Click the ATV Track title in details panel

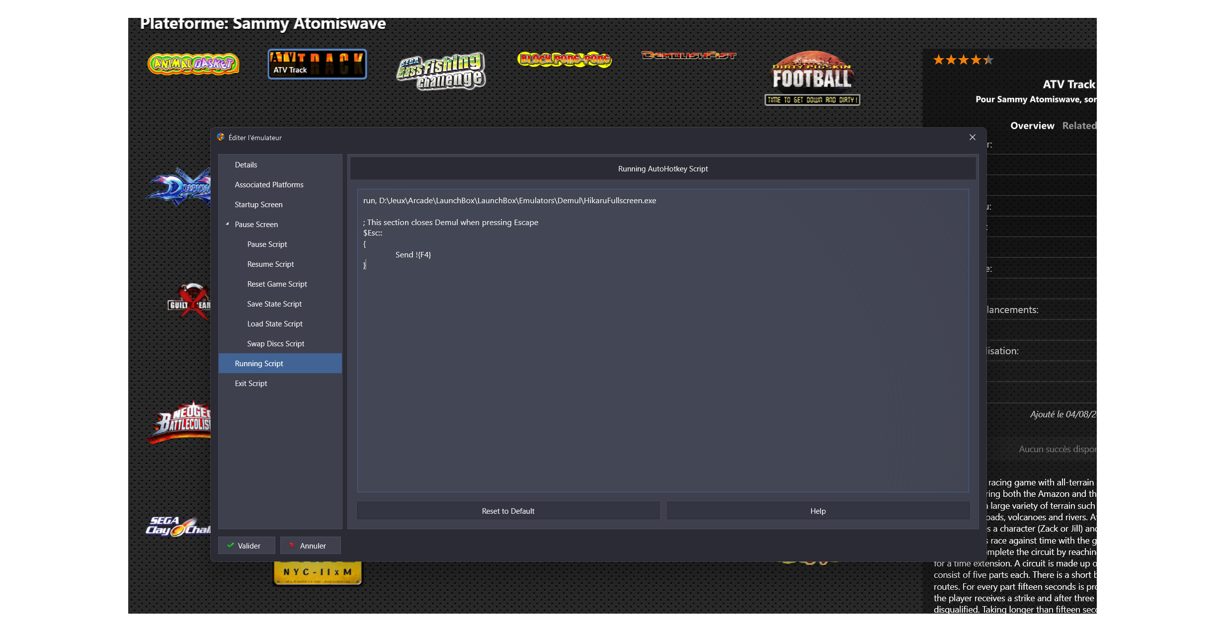[x=1069, y=84]
